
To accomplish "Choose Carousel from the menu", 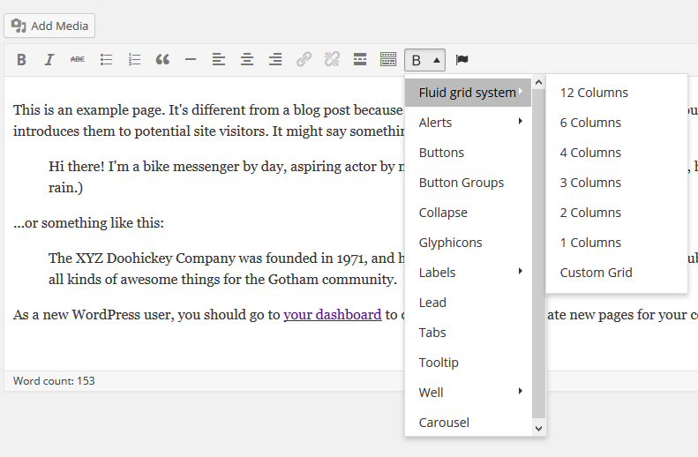I will (x=468, y=423).
